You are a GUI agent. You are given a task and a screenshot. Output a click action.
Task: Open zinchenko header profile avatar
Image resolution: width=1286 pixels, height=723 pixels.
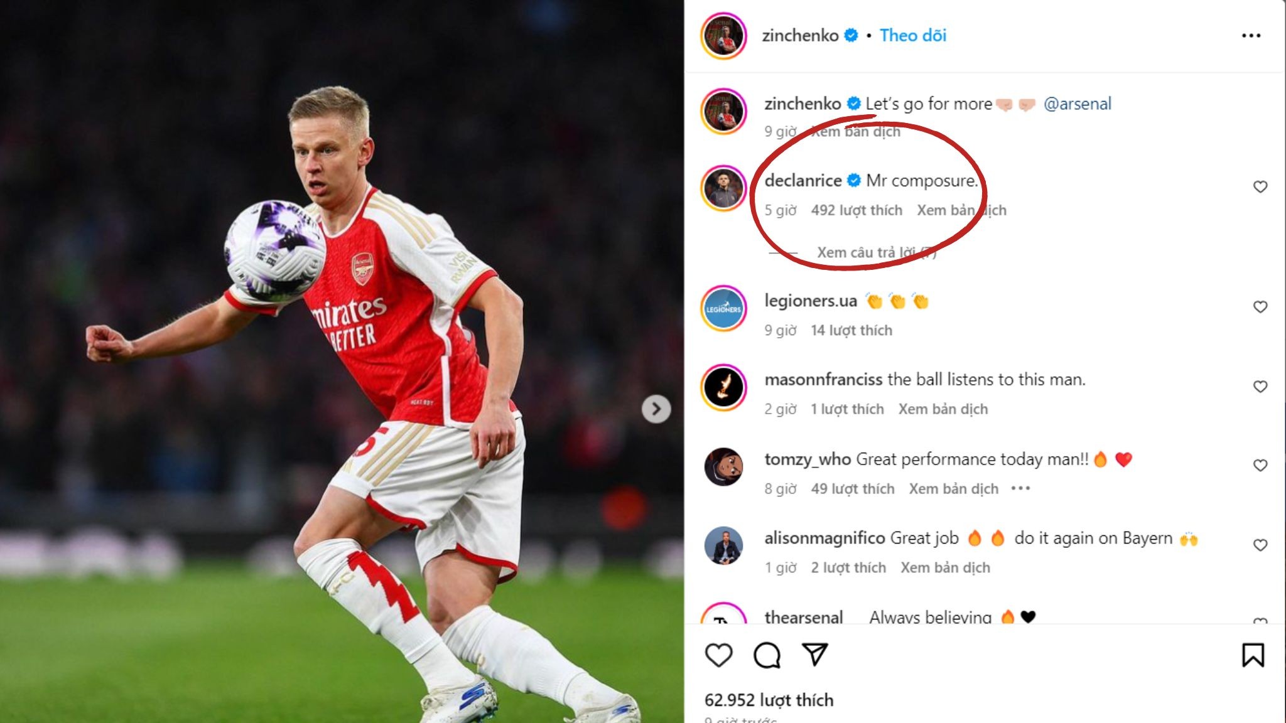[x=723, y=36]
